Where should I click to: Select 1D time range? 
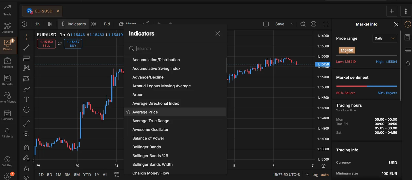coord(41,175)
